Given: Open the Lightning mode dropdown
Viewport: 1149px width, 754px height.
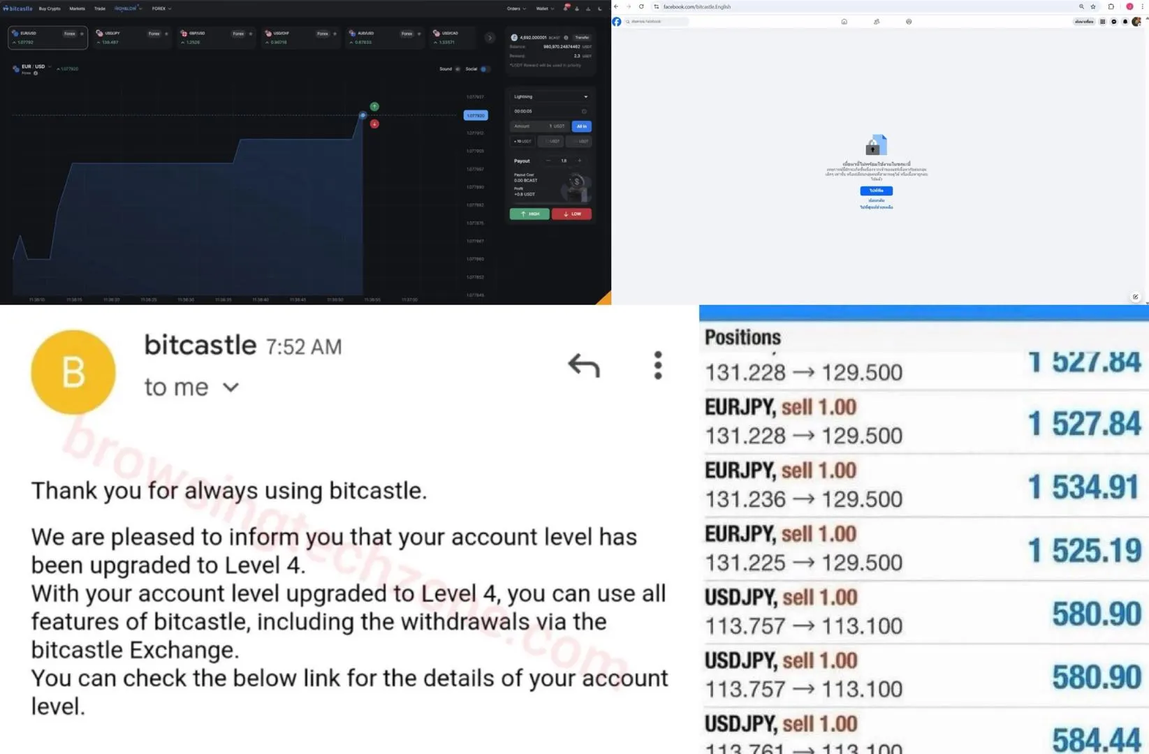Looking at the screenshot, I should tap(550, 96).
